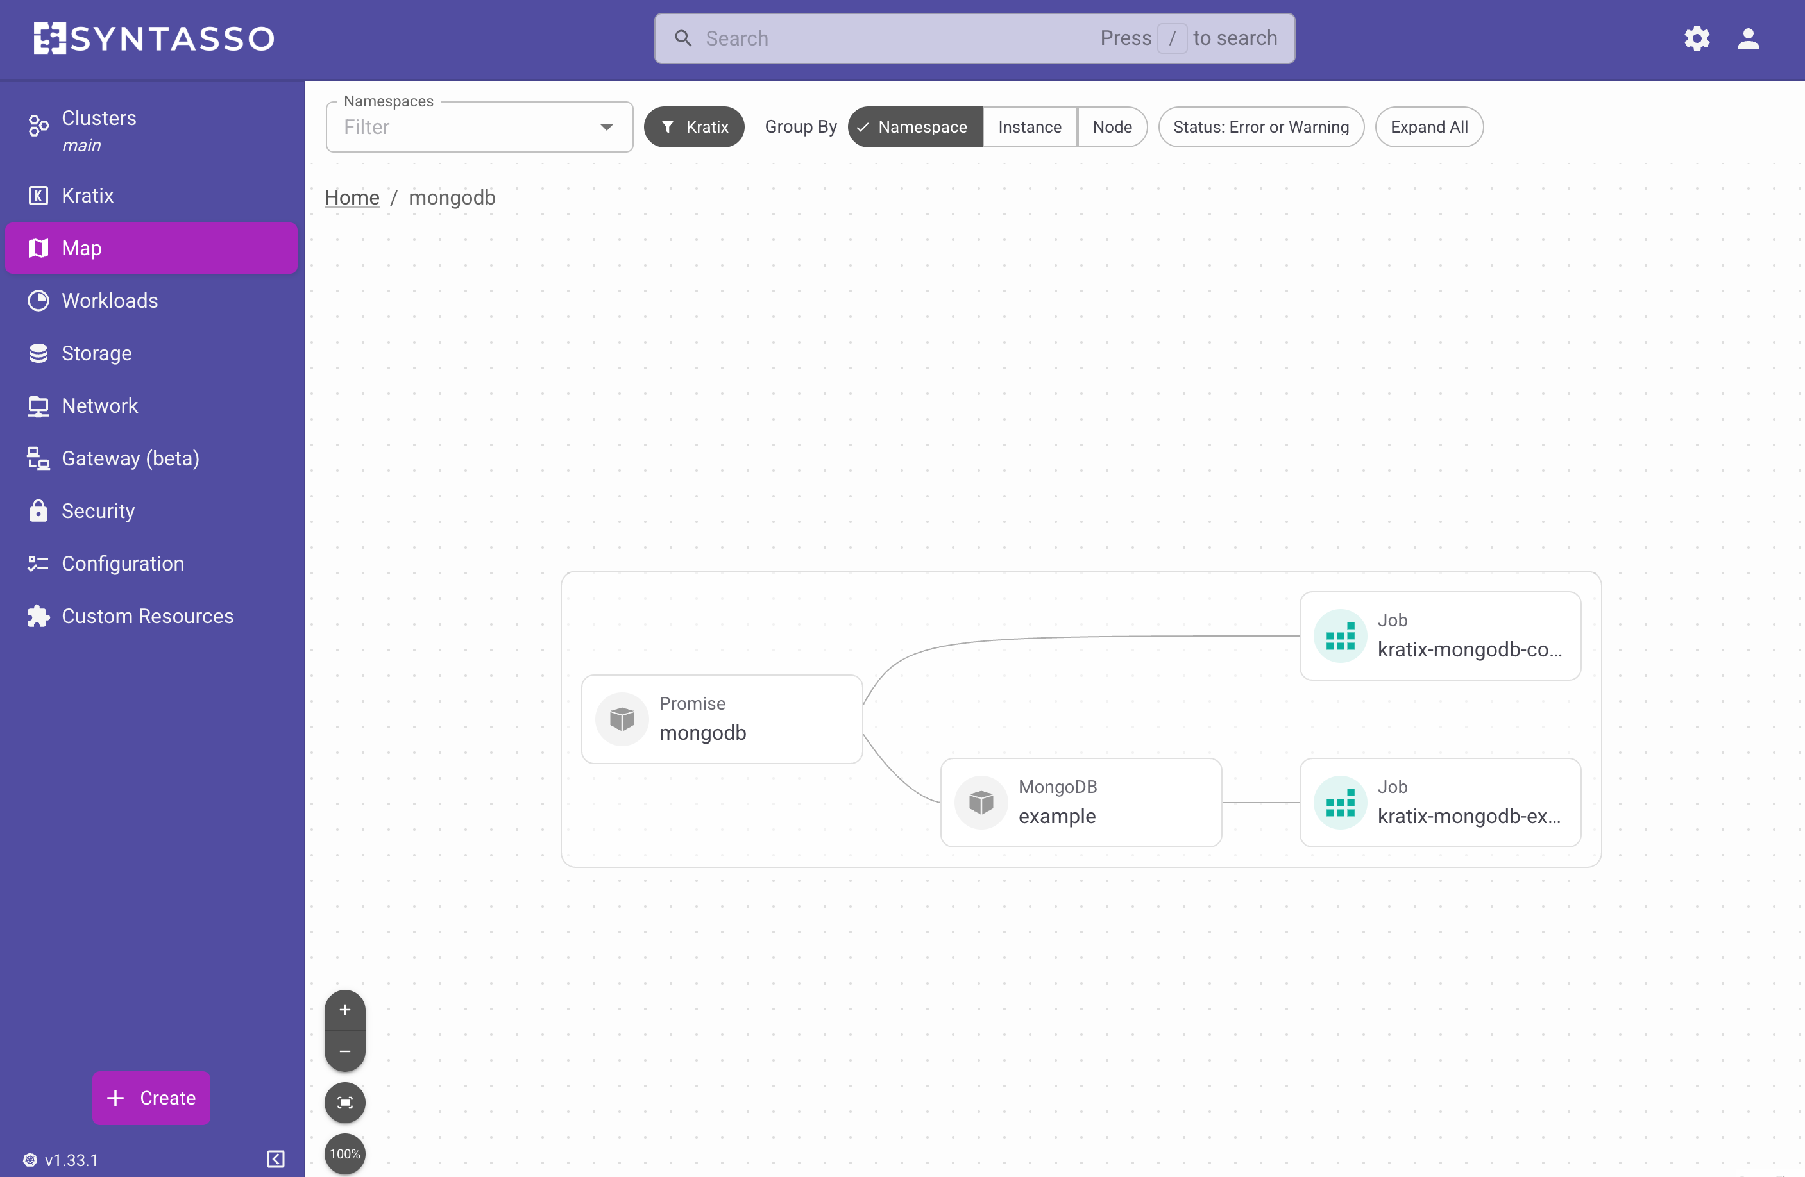The height and width of the screenshot is (1177, 1805).
Task: Click the Kubernetes version icon
Action: click(30, 1160)
